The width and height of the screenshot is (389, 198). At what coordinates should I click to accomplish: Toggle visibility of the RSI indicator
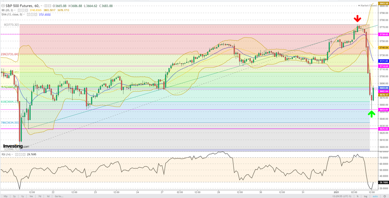[17, 154]
